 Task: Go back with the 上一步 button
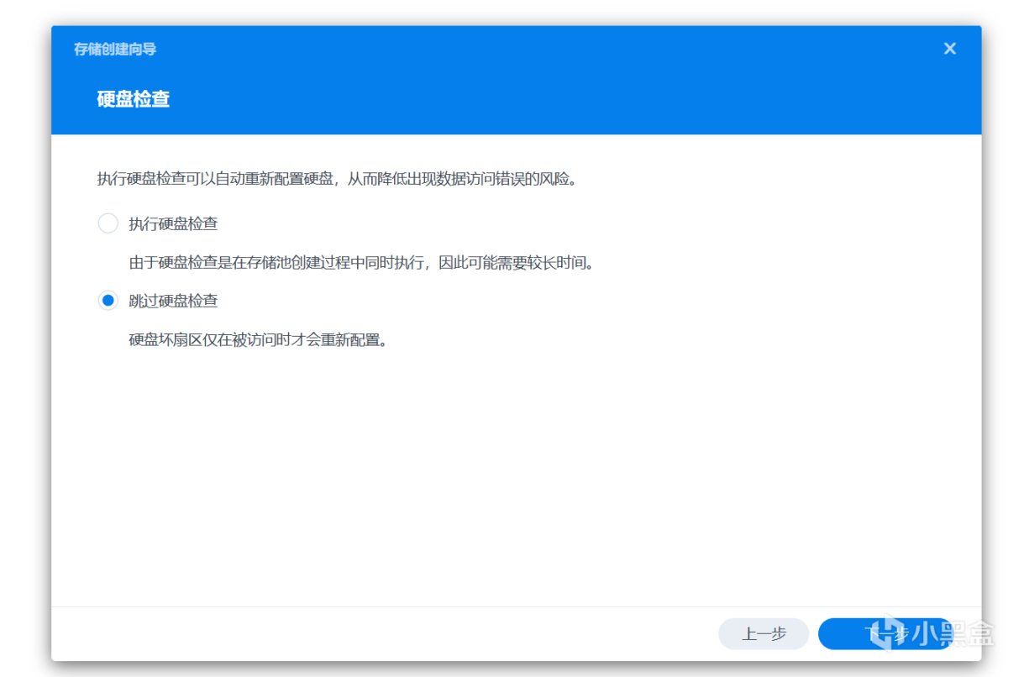click(x=764, y=634)
